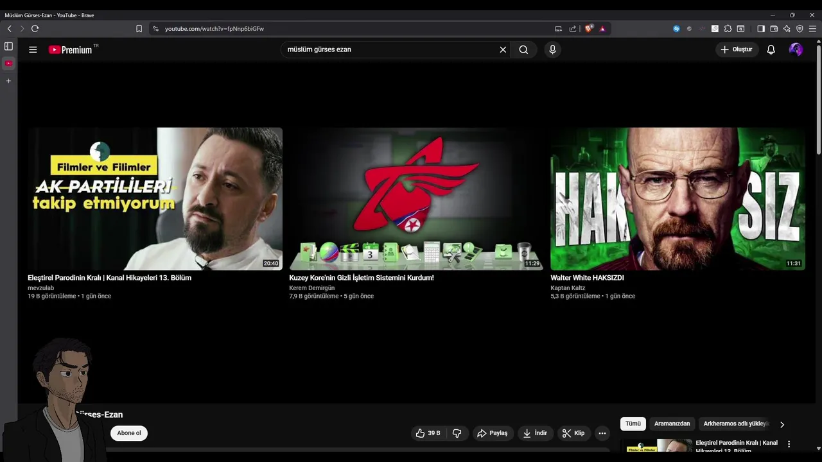Open Brave Leo AI sparkle icon
The width and height of the screenshot is (822, 462).
pos(787,28)
